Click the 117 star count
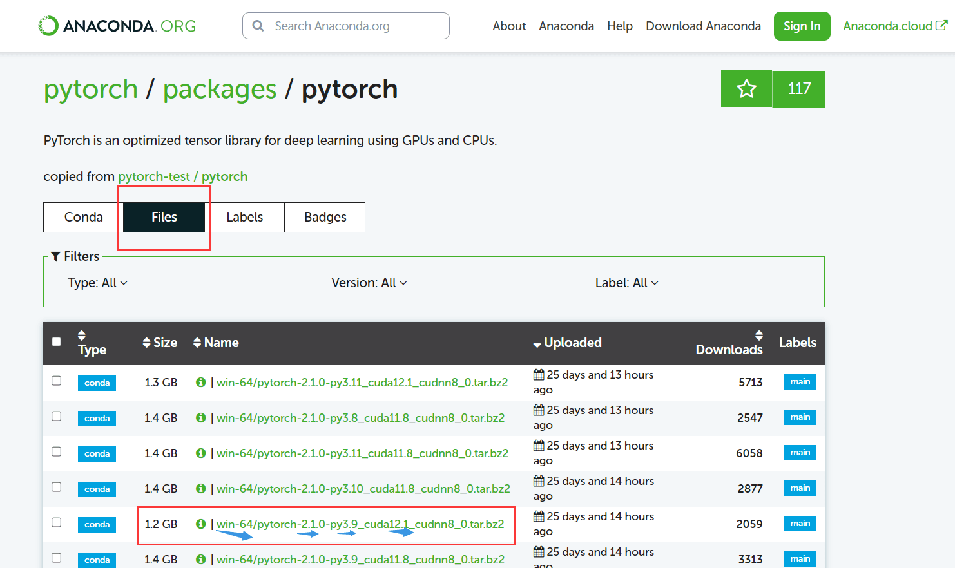Viewport: 955px width, 568px height. pyautogui.click(x=799, y=89)
